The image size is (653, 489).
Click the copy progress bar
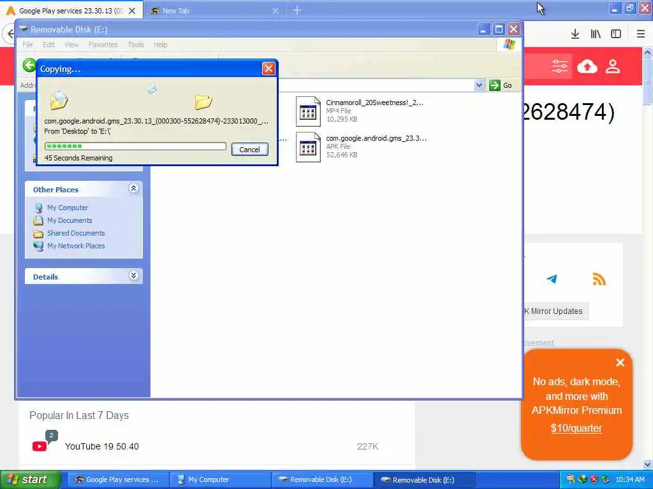point(135,146)
